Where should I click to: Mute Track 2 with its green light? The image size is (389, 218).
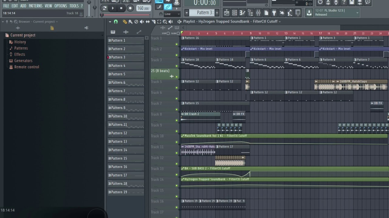(177, 55)
